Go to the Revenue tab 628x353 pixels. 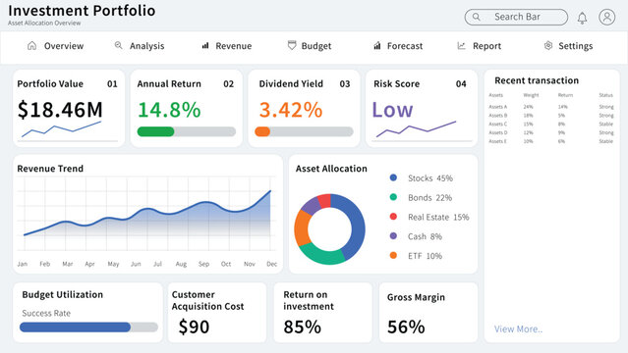point(227,45)
